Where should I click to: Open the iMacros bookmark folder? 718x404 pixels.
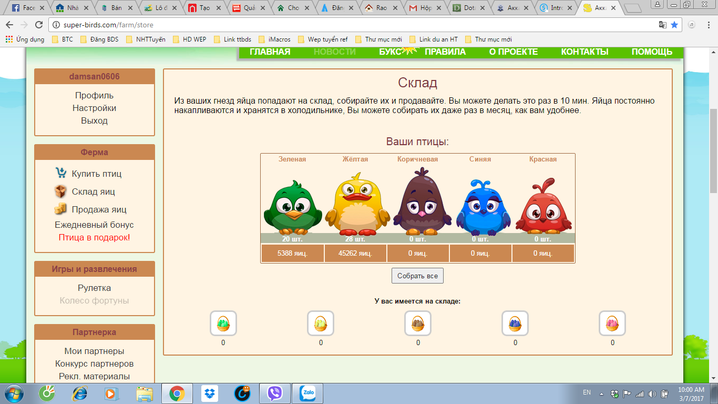(274, 39)
